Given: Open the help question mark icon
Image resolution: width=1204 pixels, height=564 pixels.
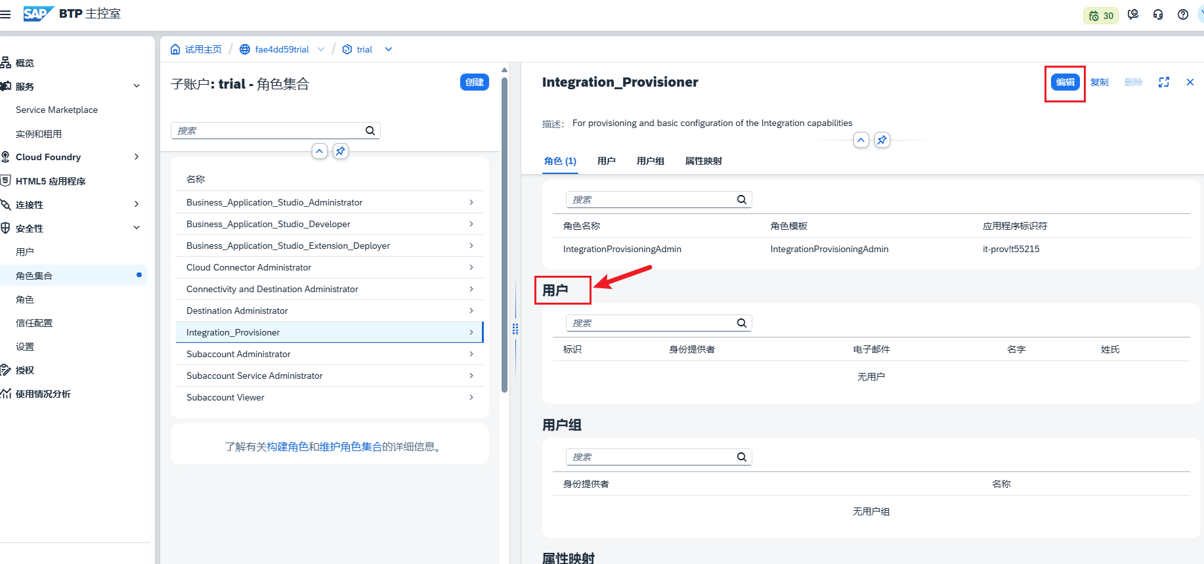Looking at the screenshot, I should pyautogui.click(x=1183, y=14).
